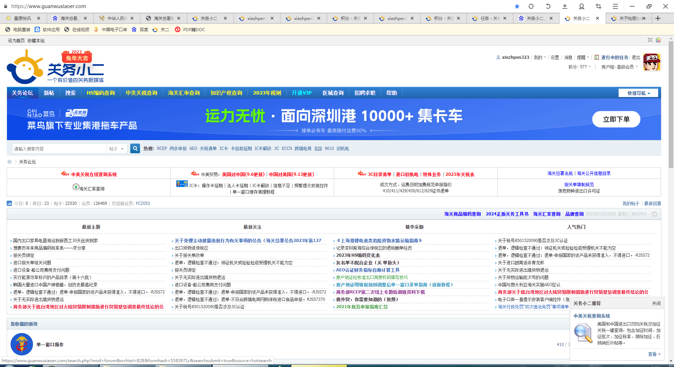Open the user avatar image
Screen dimensions: 674x367
pyautogui.click(x=652, y=62)
